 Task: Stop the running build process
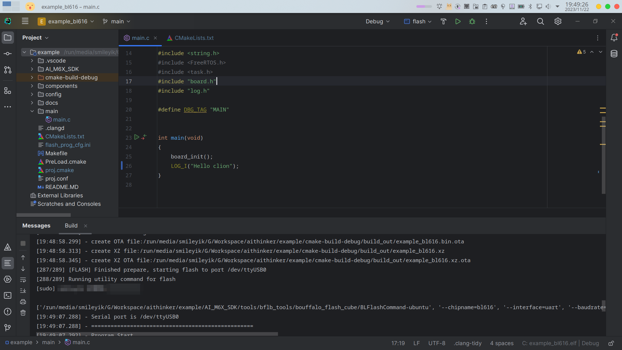click(23, 243)
